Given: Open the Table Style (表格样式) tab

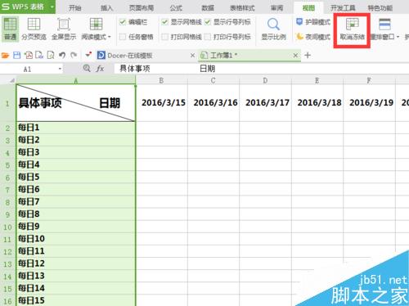Looking at the screenshot, I should coord(242,8).
